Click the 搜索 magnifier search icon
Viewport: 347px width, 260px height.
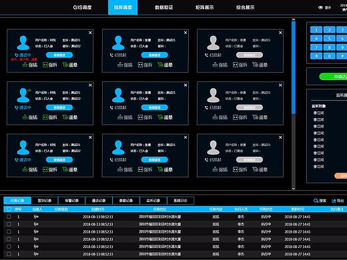pos(316,201)
